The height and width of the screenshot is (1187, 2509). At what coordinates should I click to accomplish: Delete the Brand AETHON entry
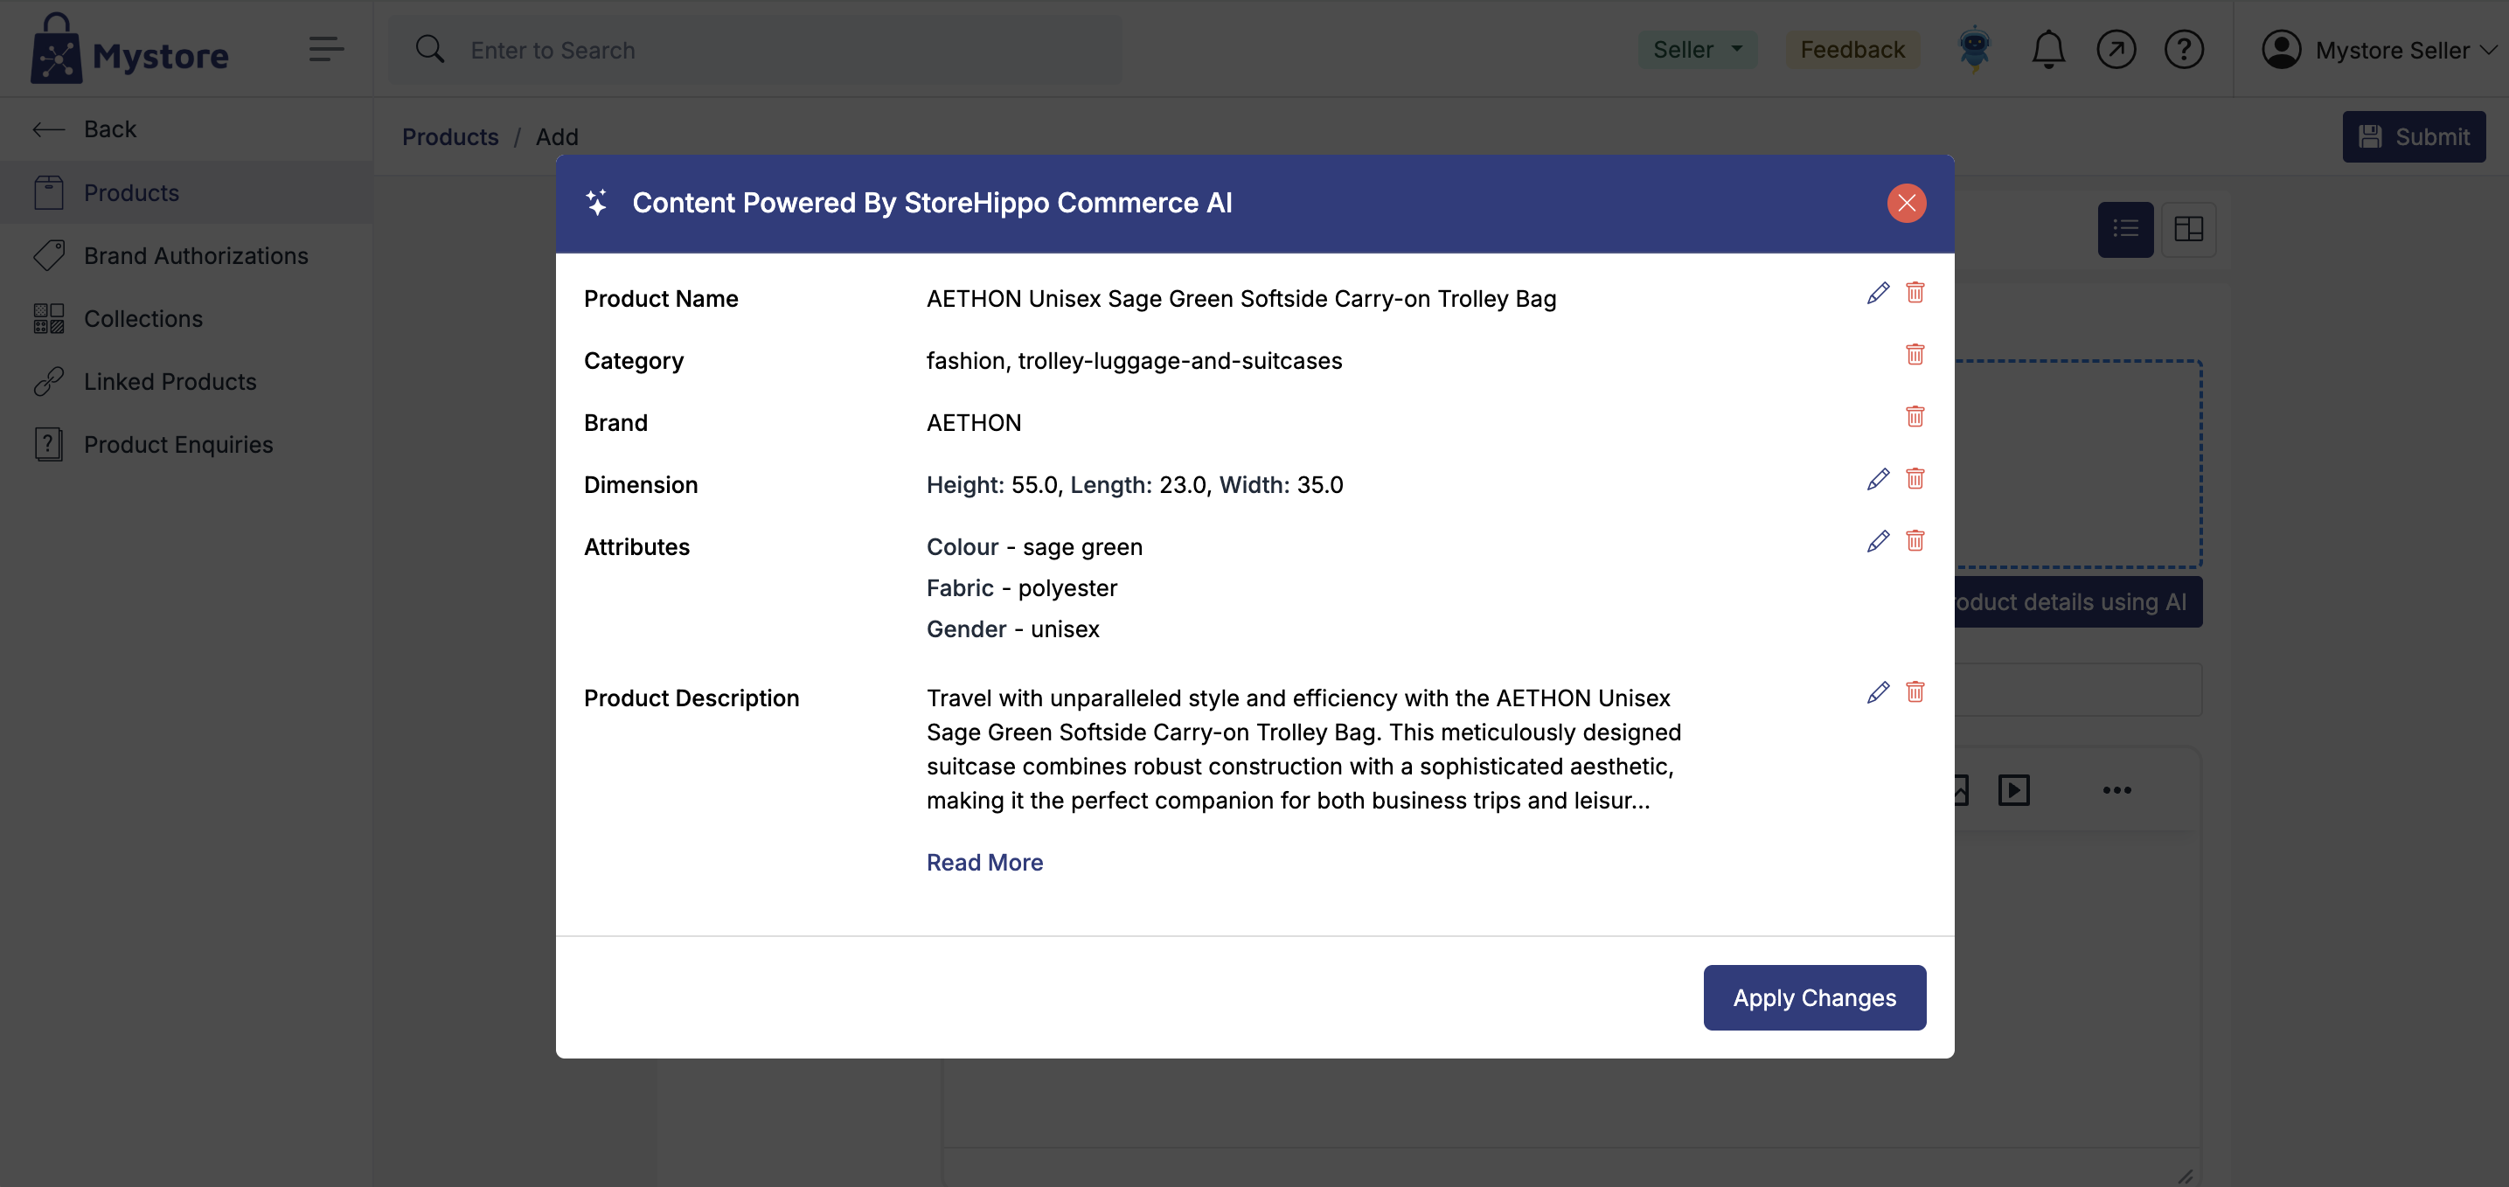pos(1915,417)
